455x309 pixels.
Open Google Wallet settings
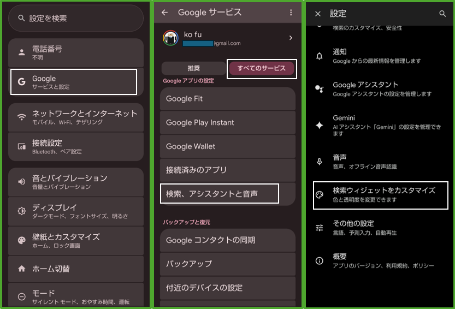[x=227, y=146]
